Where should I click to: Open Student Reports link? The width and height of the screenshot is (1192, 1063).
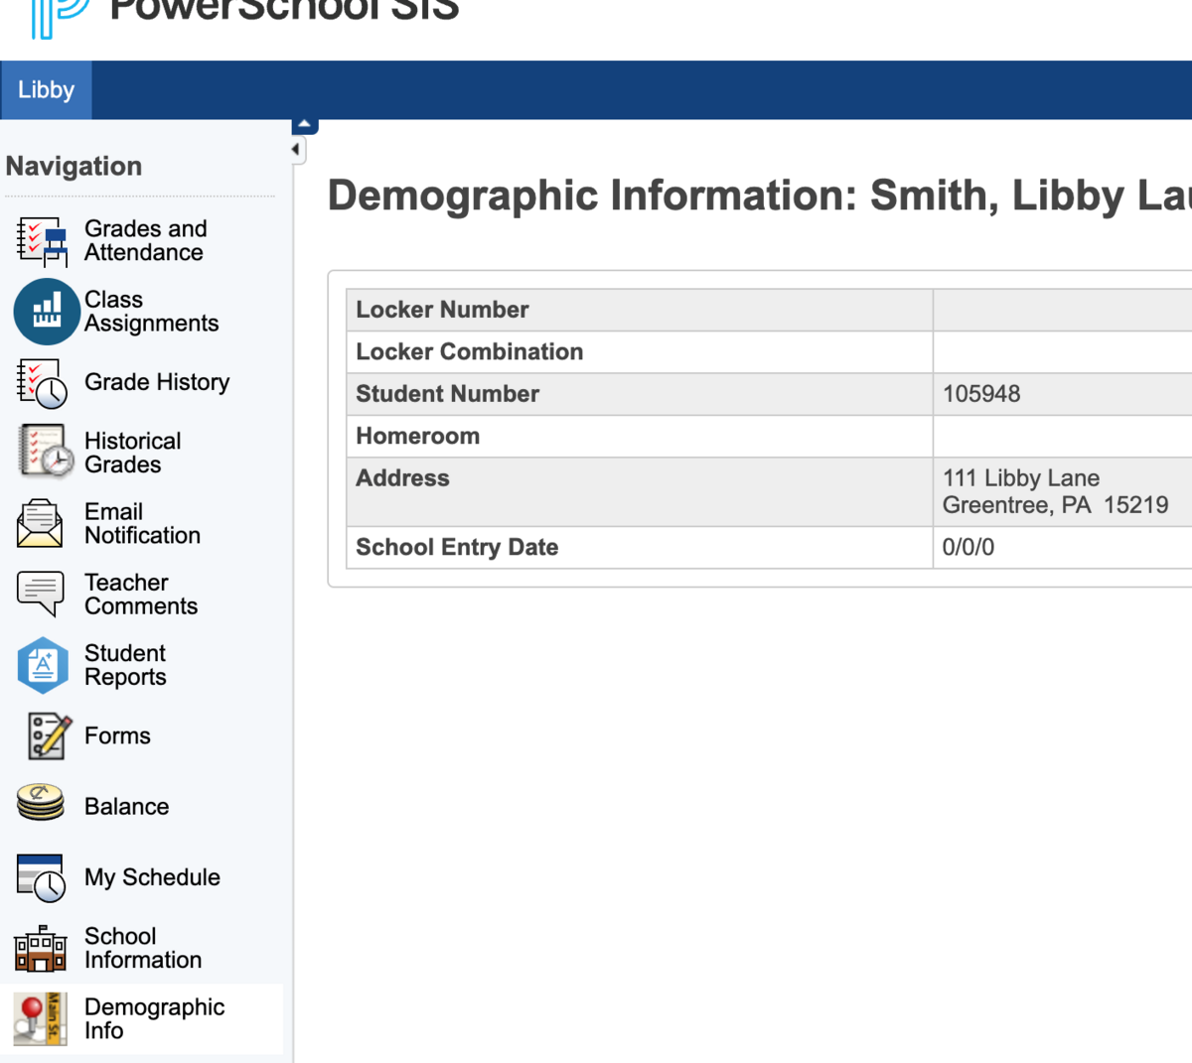(x=125, y=665)
